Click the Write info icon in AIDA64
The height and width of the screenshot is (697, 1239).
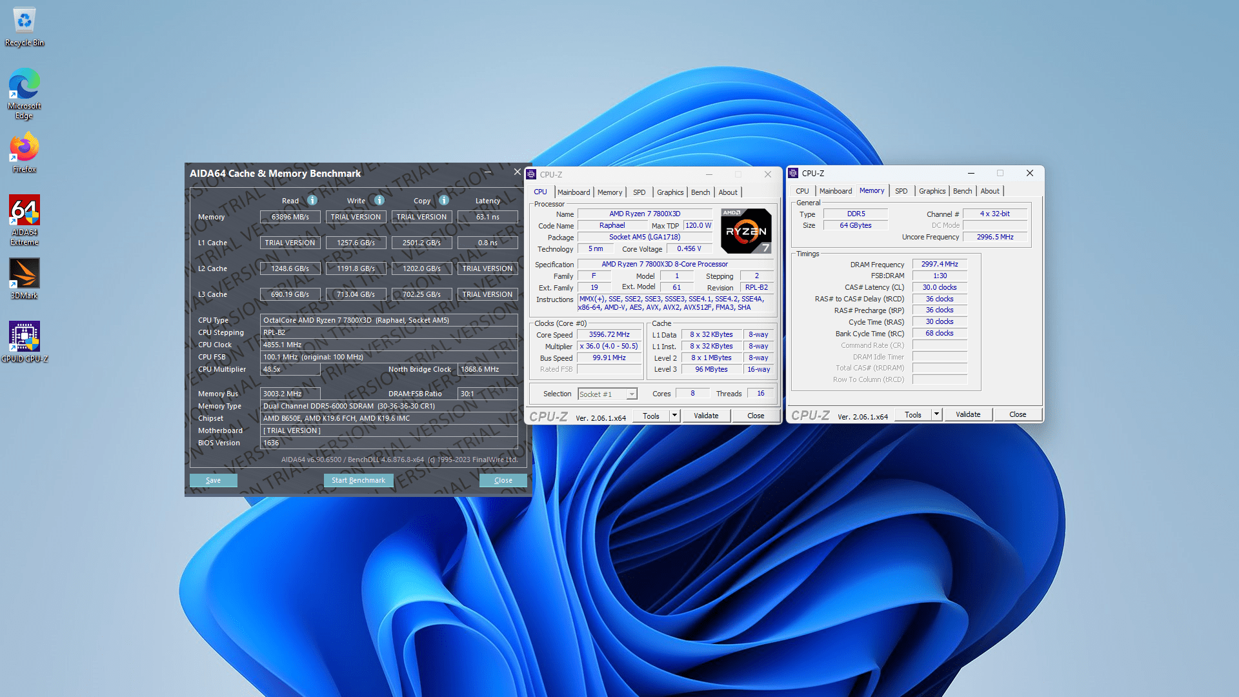click(x=379, y=200)
